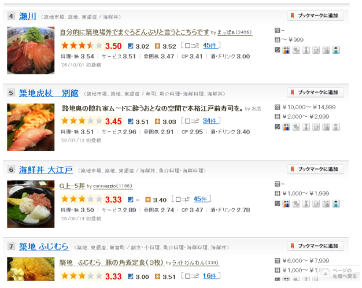Open 築地 ふじむら restaurant link
Screen dimensions: 362x288
point(43,247)
